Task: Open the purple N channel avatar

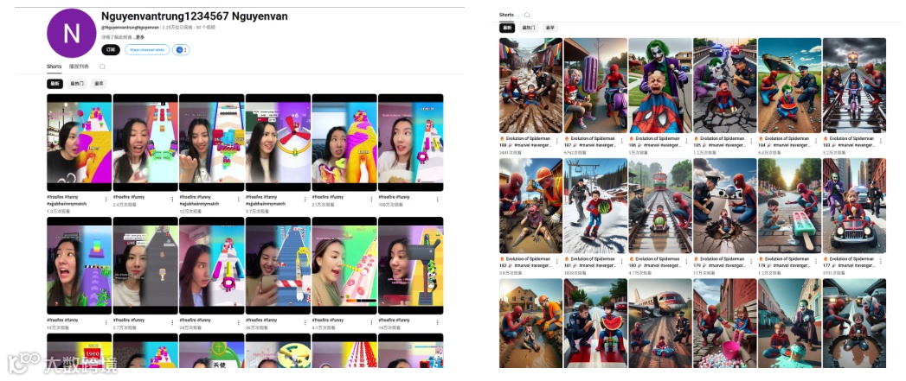Action: pyautogui.click(x=71, y=34)
